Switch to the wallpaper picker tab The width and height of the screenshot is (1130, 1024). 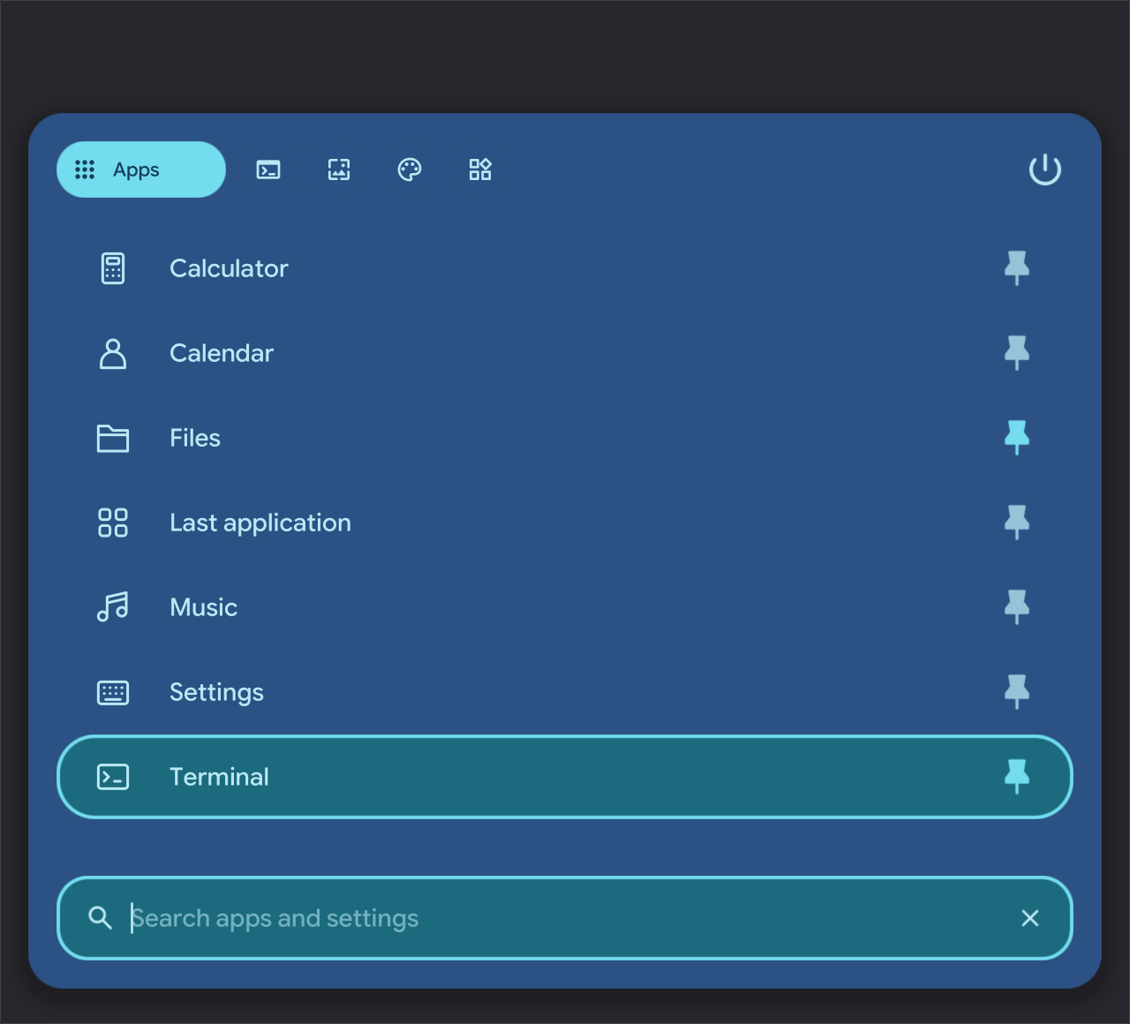pyautogui.click(x=339, y=169)
